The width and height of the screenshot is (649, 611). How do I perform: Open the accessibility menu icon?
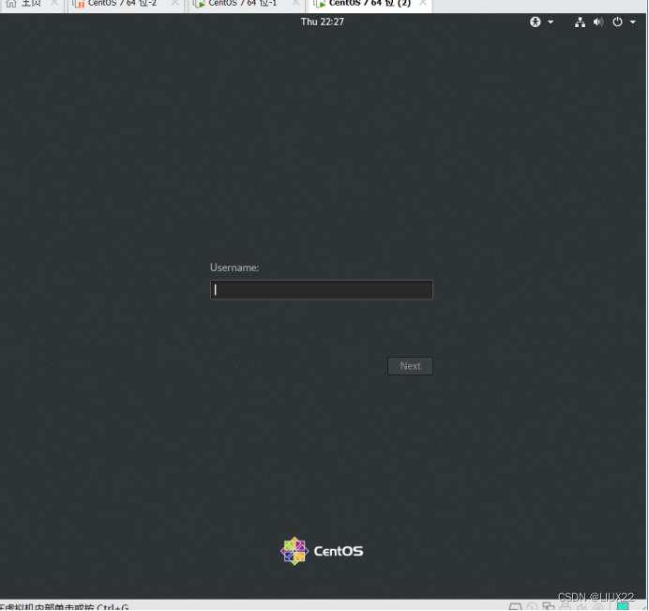coord(536,22)
